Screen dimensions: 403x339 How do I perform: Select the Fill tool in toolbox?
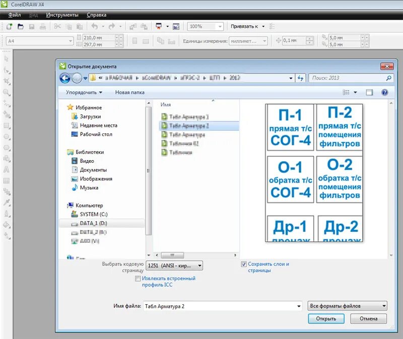(7, 225)
